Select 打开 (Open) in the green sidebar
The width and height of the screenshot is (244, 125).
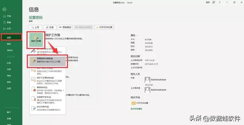tap(7, 29)
